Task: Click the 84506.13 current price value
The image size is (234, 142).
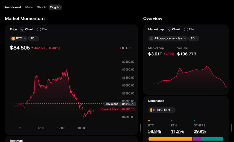Action: click(128, 109)
